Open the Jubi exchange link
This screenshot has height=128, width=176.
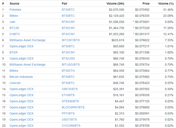[12, 22]
